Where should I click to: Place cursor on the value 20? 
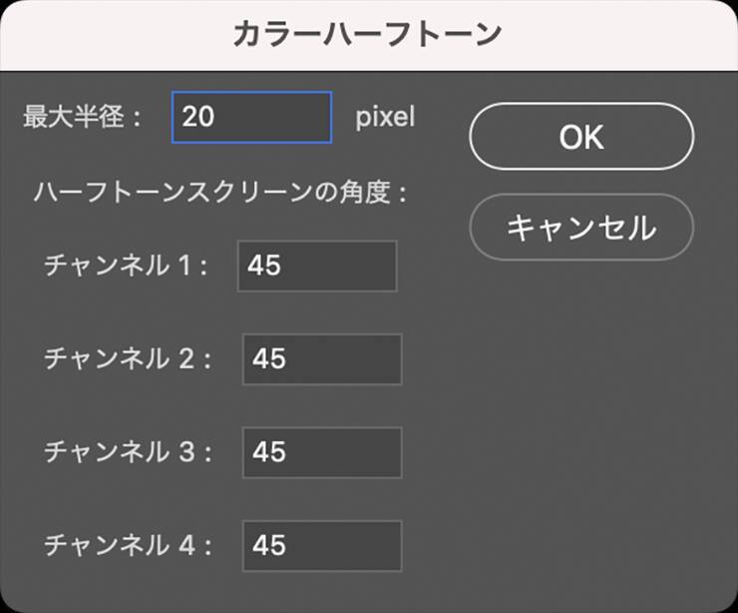click(x=198, y=117)
